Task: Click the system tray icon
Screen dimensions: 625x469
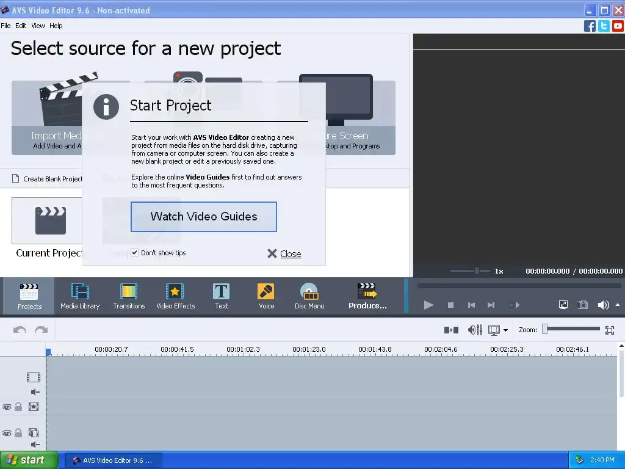Action: click(579, 460)
